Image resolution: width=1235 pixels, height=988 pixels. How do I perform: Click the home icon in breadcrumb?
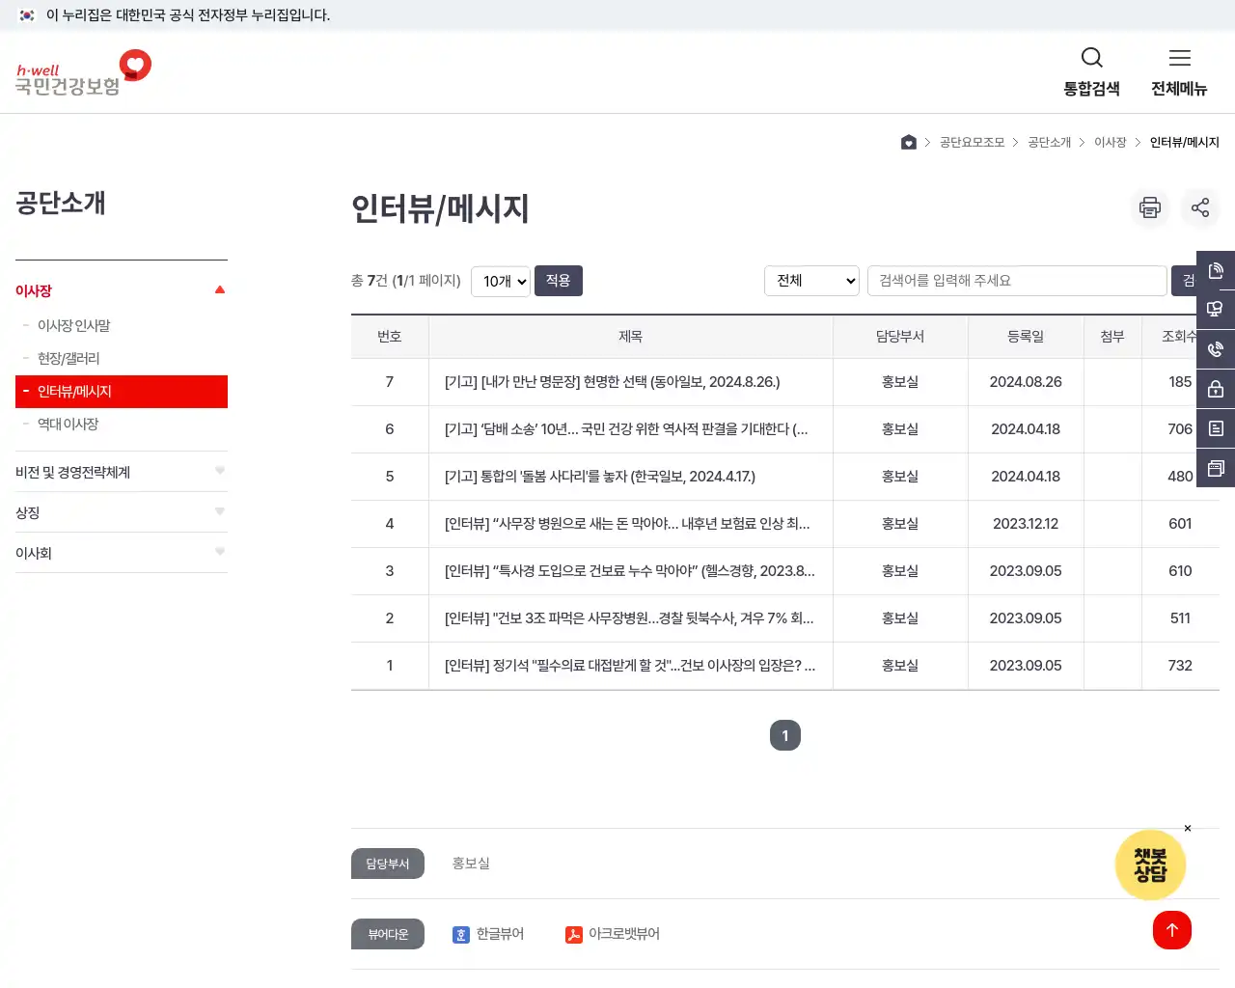point(908,143)
